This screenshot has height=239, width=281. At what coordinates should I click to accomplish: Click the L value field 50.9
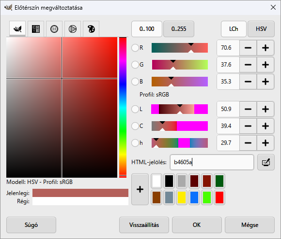click(228, 109)
